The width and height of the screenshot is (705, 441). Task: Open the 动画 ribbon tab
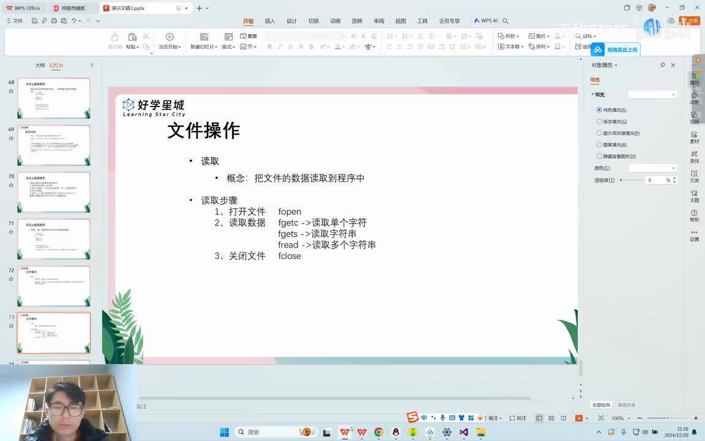click(335, 21)
